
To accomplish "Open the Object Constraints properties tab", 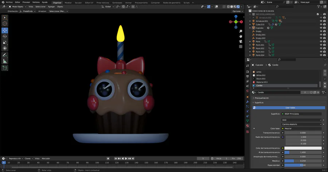I will (x=248, y=116).
